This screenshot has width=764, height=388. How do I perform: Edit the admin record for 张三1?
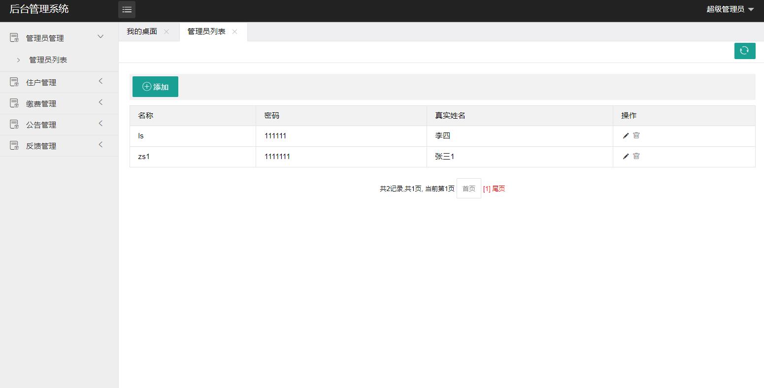[625, 156]
